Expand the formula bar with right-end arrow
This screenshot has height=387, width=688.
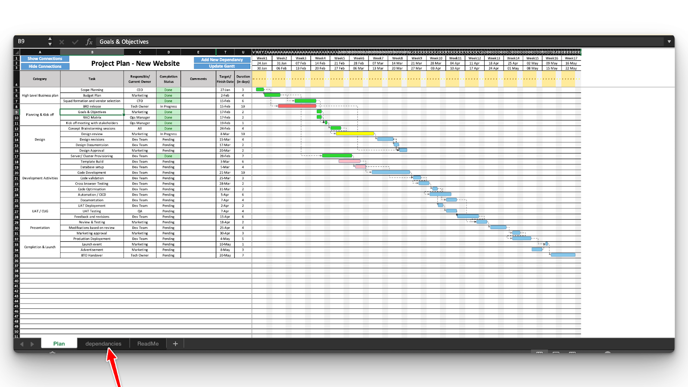click(669, 42)
